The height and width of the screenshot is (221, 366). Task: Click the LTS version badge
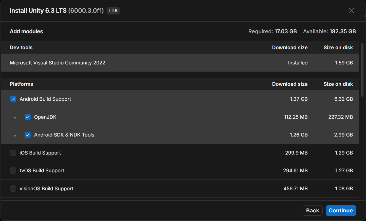[x=113, y=11]
